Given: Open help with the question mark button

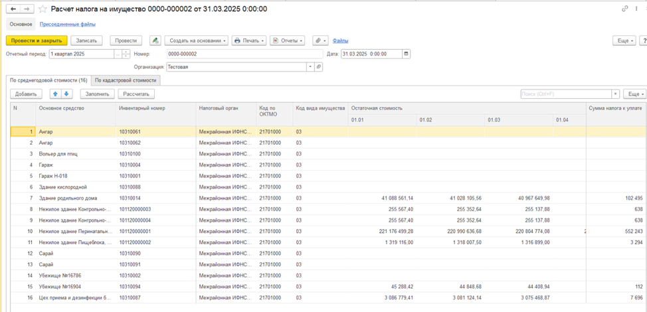Looking at the screenshot, I should (643, 40).
